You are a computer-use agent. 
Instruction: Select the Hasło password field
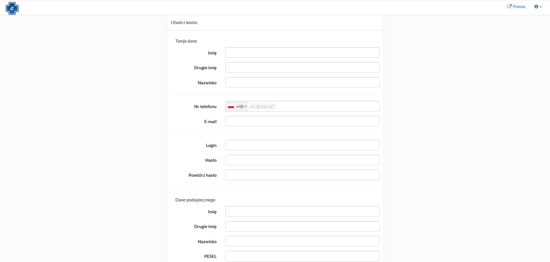click(x=302, y=160)
